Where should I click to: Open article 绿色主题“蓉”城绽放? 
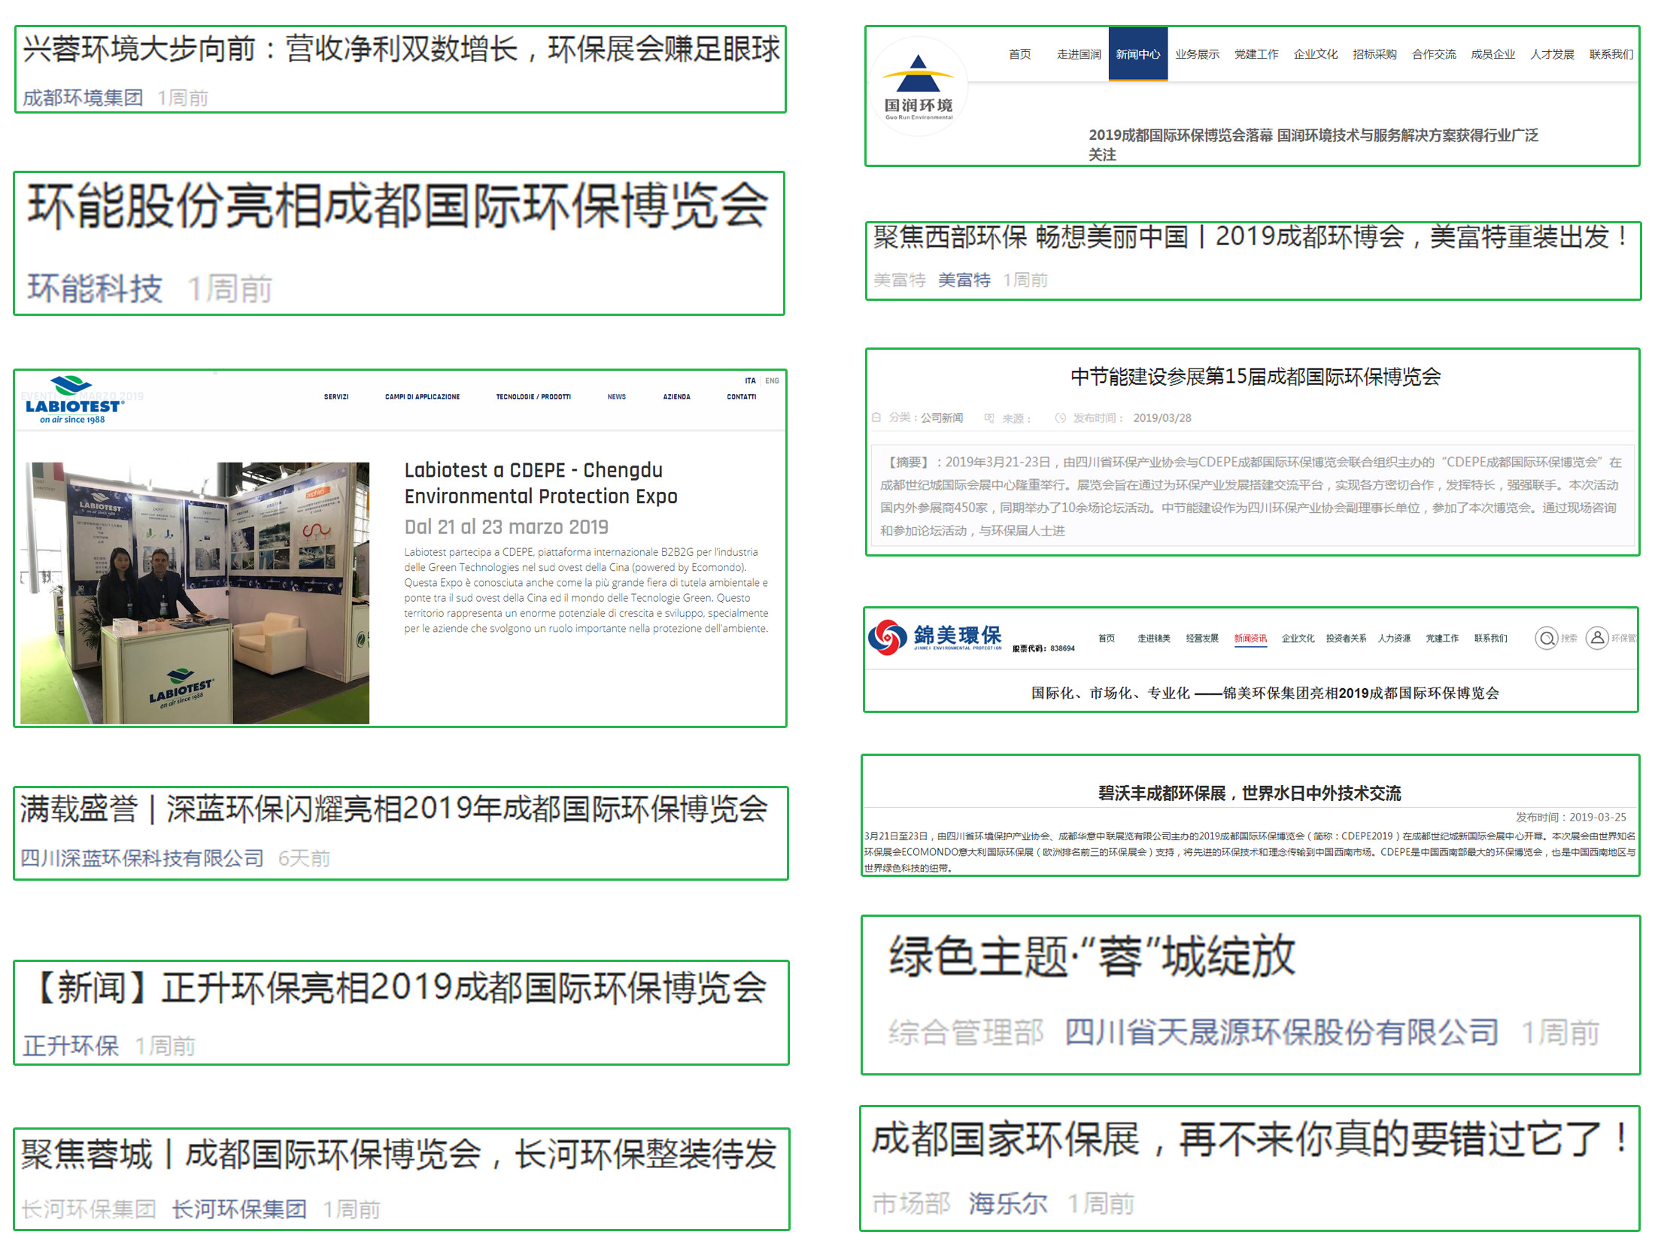point(1092,956)
